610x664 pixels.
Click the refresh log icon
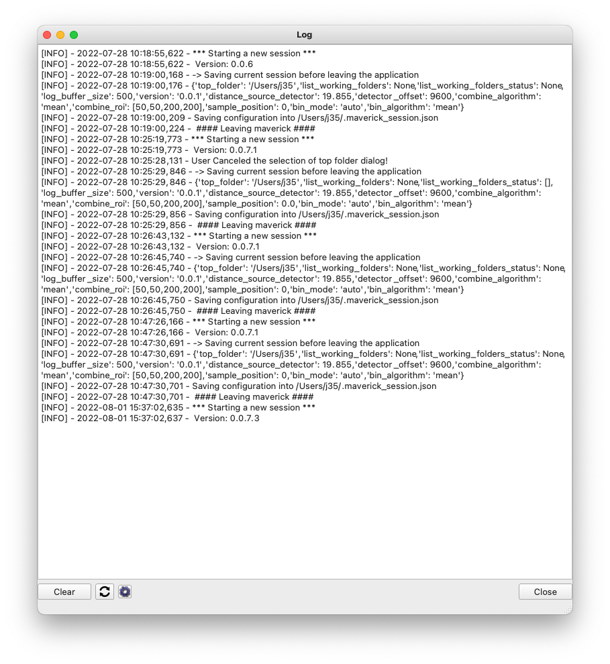pos(105,592)
